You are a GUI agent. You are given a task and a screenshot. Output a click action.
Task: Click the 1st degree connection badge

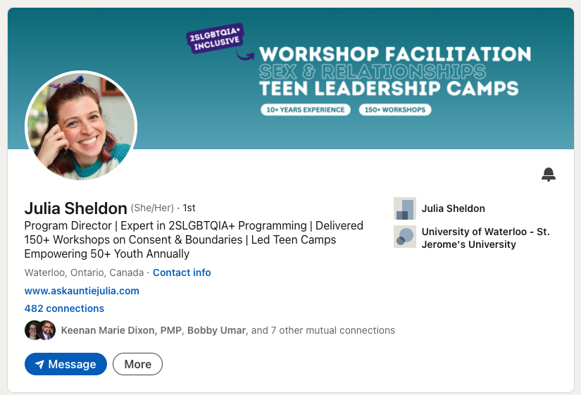189,208
